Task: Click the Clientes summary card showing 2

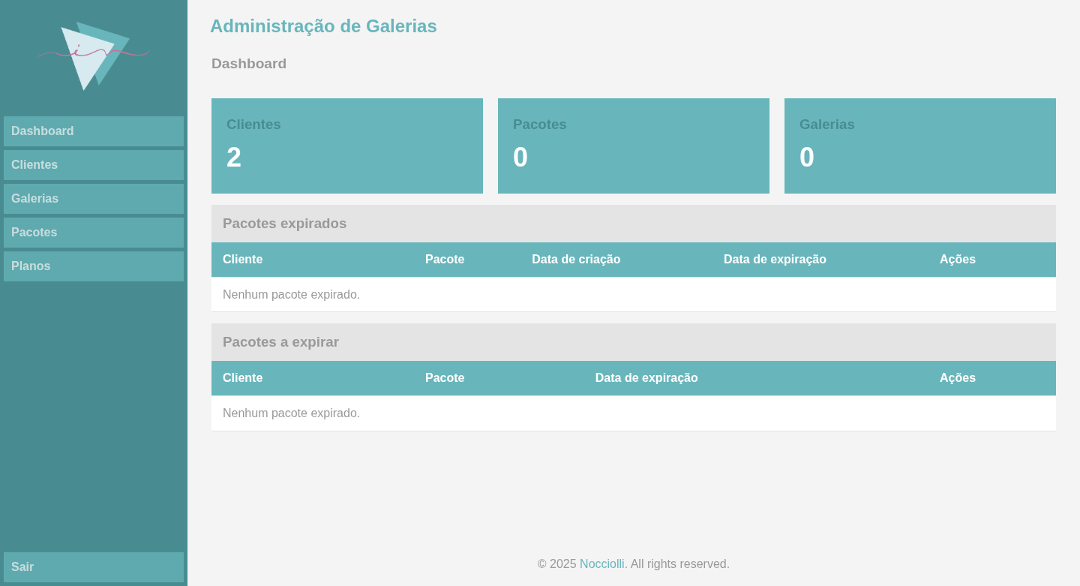Action: tap(347, 146)
